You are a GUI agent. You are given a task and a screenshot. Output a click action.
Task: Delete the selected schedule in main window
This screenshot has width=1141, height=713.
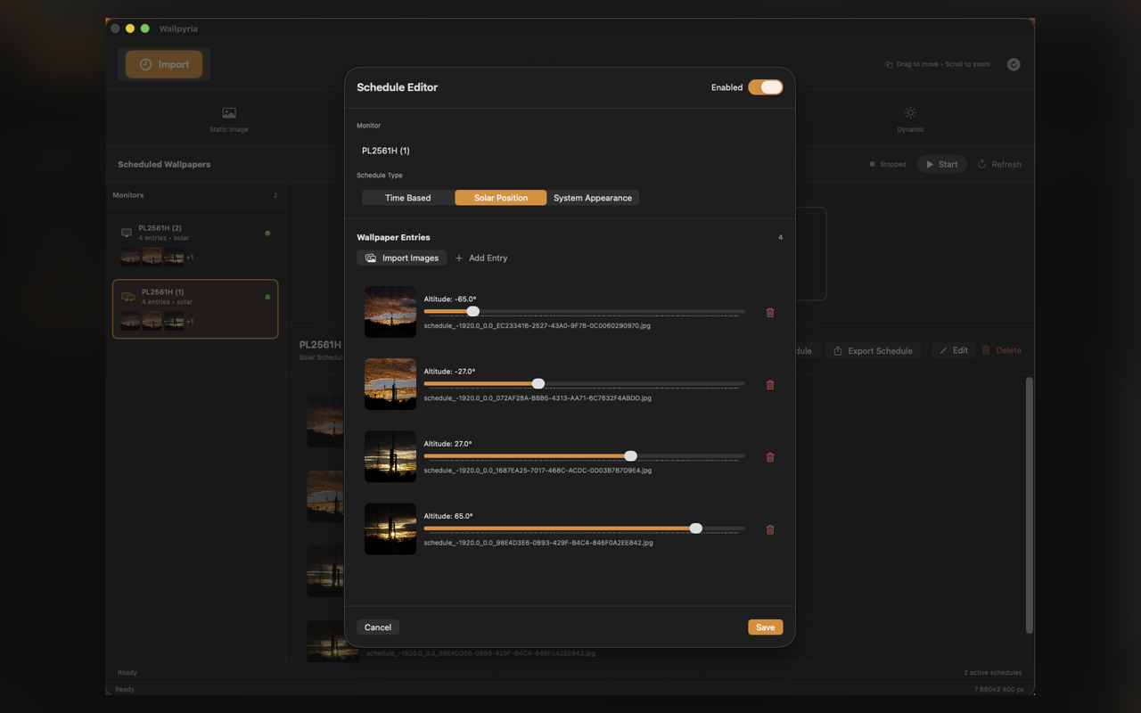click(x=1002, y=350)
